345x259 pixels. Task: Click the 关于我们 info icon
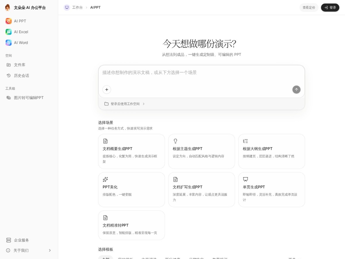(8, 250)
